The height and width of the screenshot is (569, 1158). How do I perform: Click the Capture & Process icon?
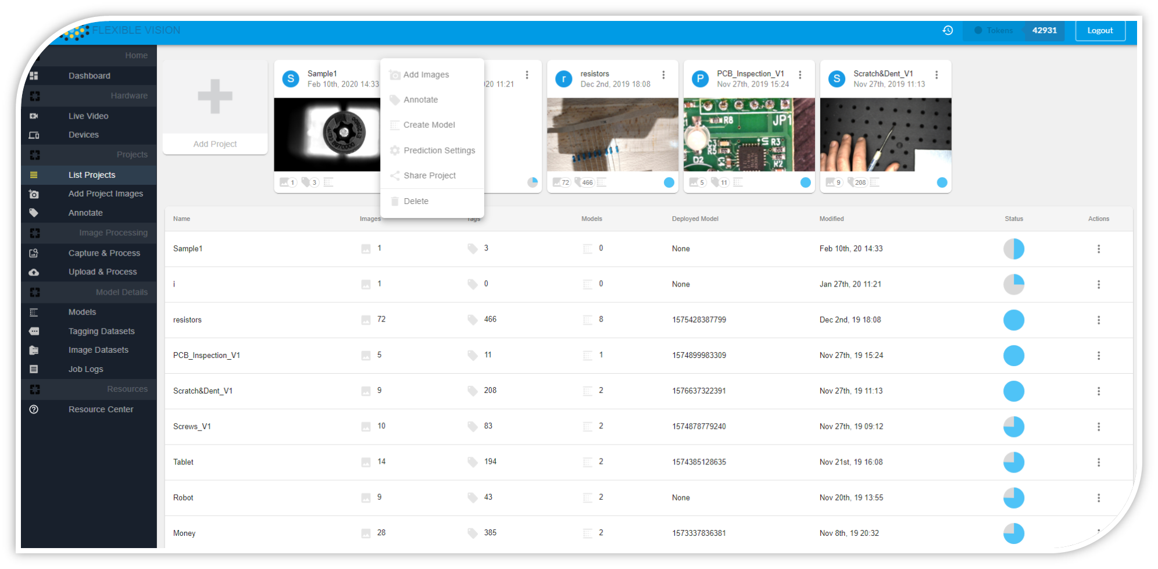34,253
